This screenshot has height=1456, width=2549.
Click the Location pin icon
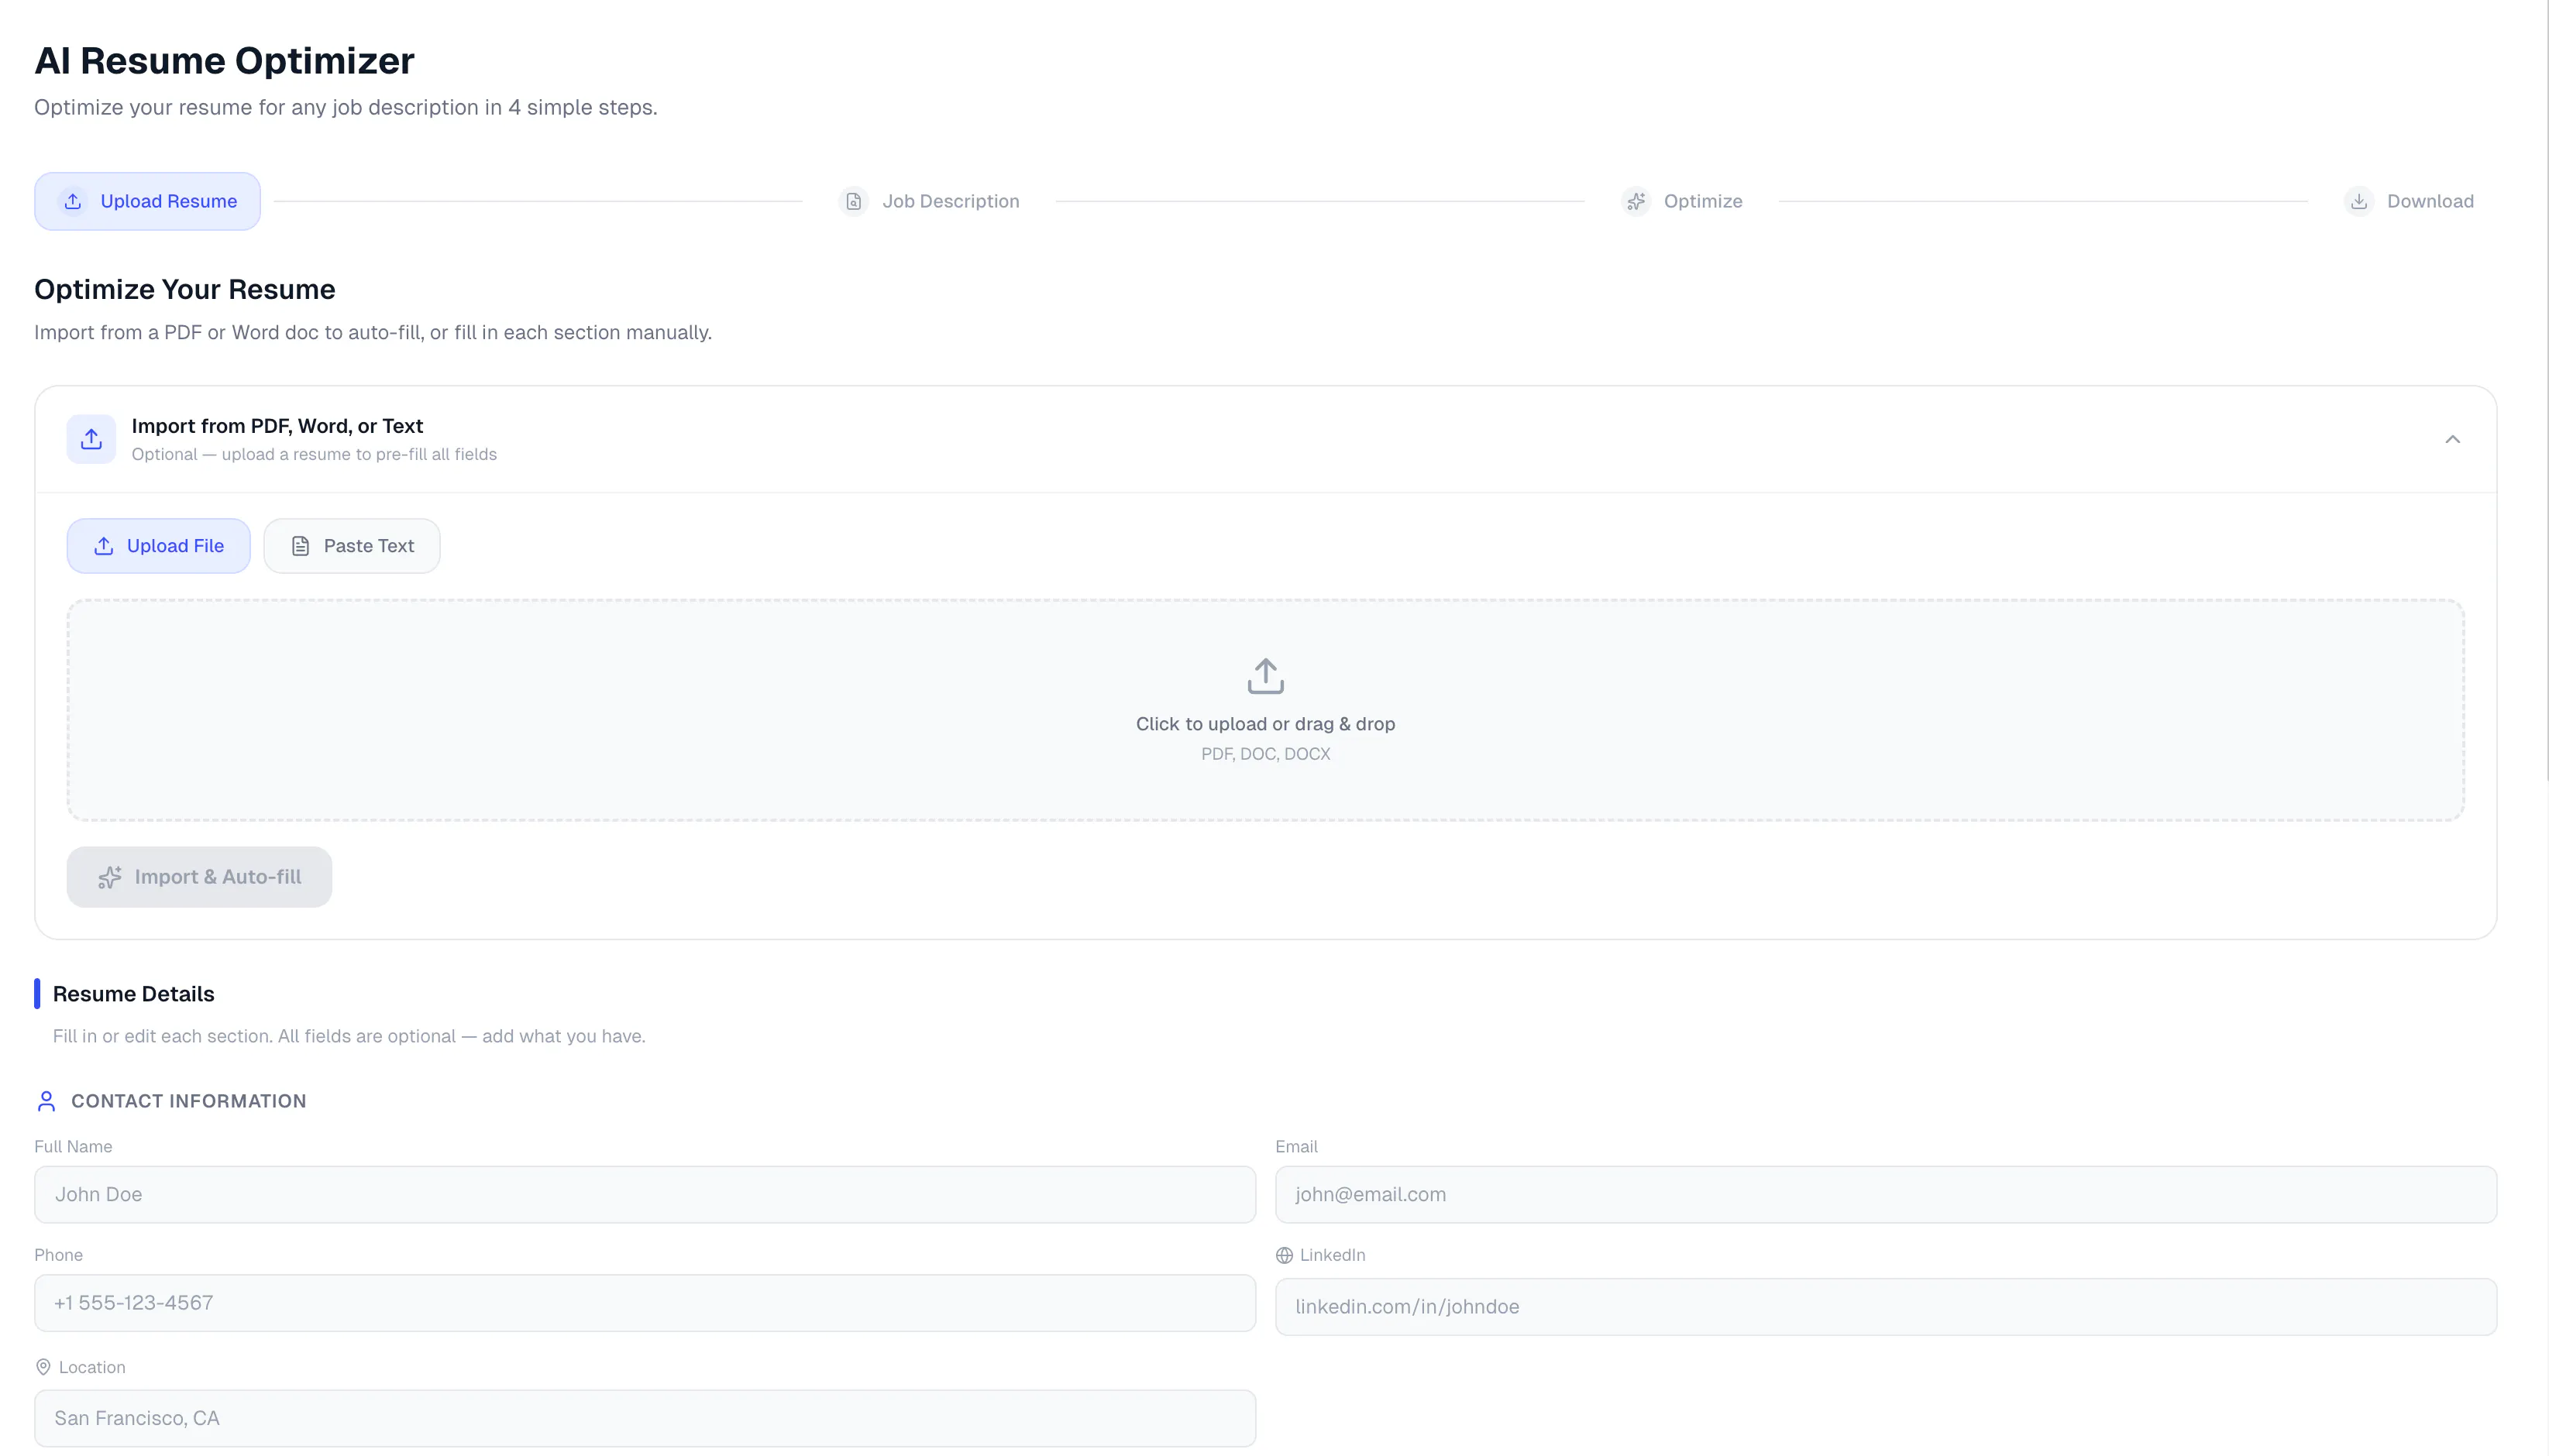click(x=43, y=1367)
